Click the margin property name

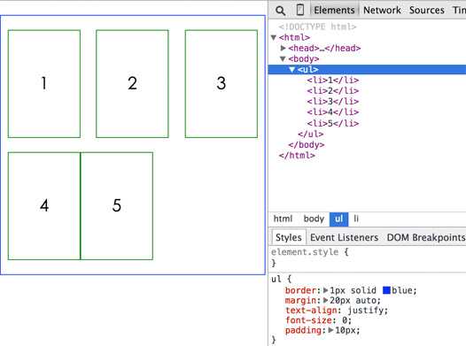click(x=300, y=301)
